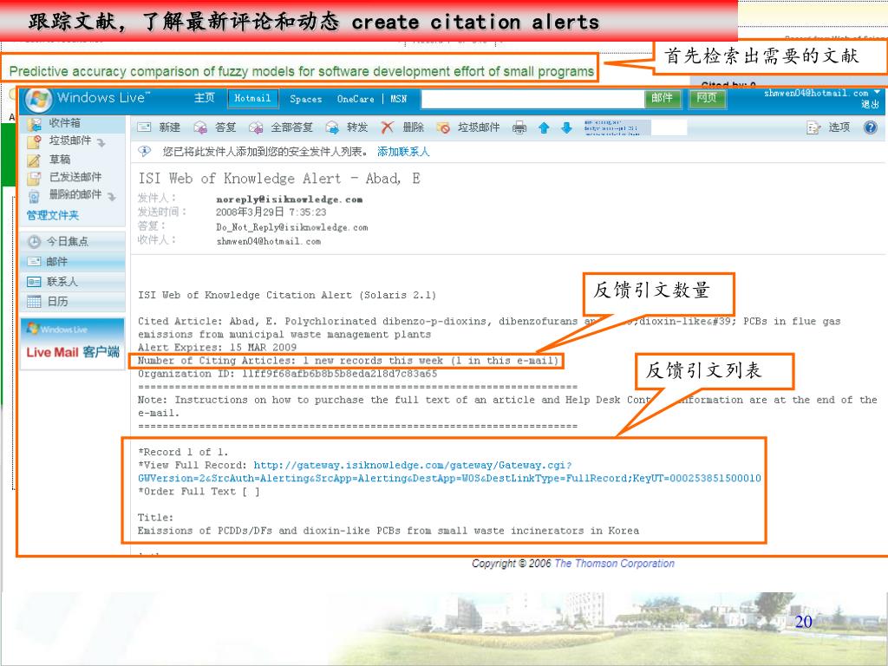Click the Predictive accuracy comparison article title

(302, 71)
